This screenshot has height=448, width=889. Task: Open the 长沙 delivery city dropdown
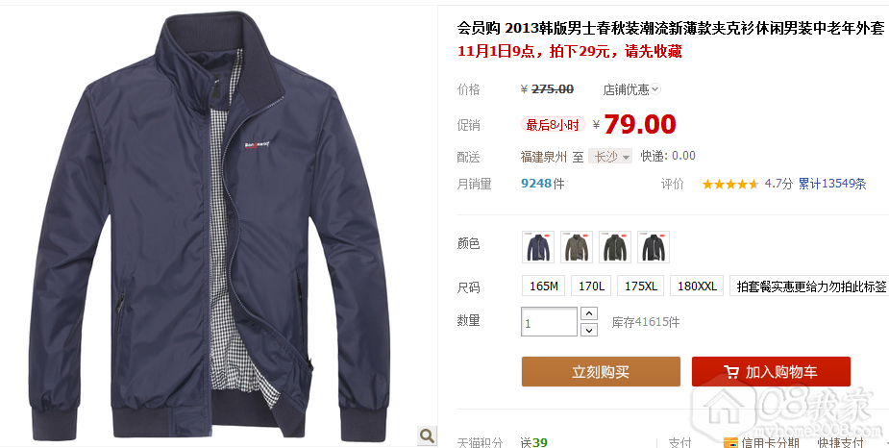pyautogui.click(x=610, y=156)
